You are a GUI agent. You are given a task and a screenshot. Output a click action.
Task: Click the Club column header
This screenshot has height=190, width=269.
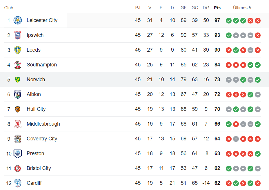pyautogui.click(x=9, y=8)
